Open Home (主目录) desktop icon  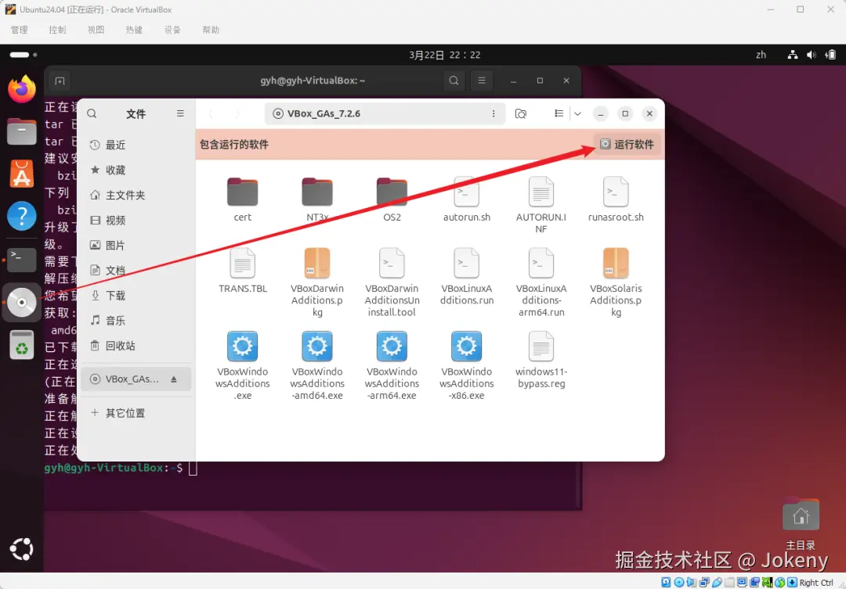pos(801,524)
